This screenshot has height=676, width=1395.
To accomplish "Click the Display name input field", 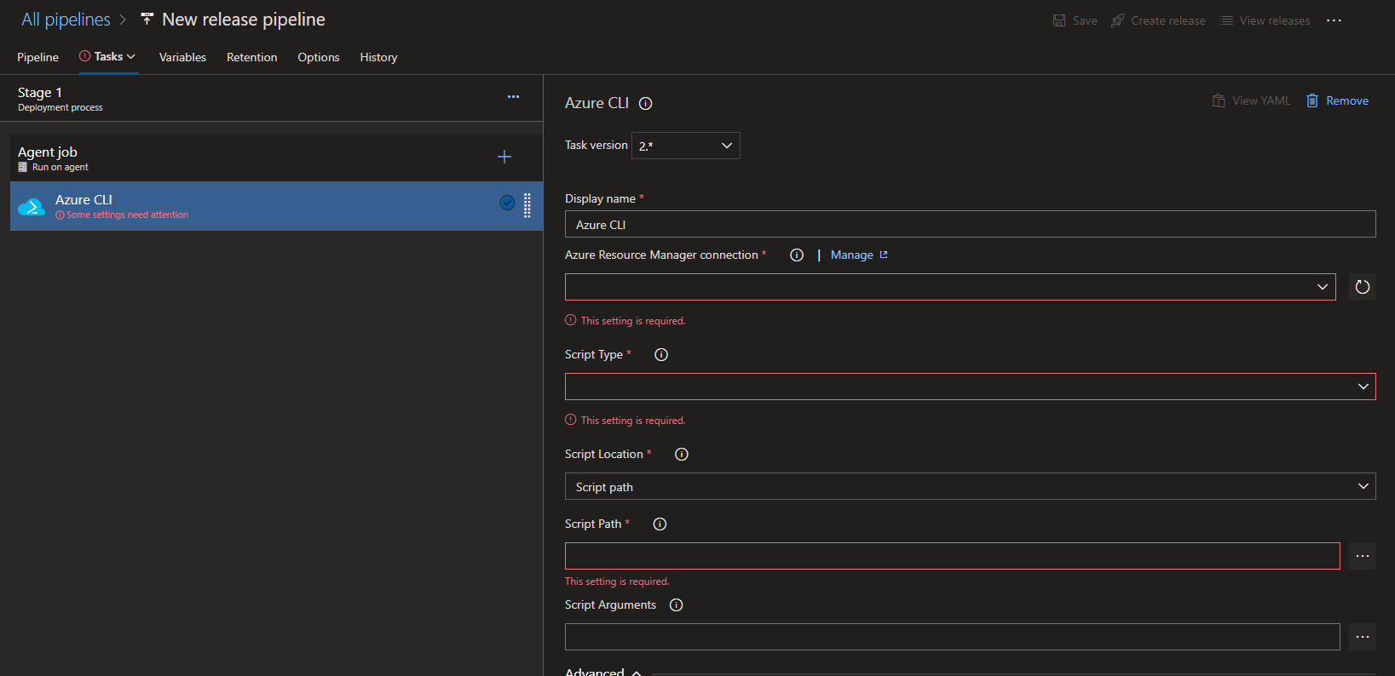I will coord(969,224).
